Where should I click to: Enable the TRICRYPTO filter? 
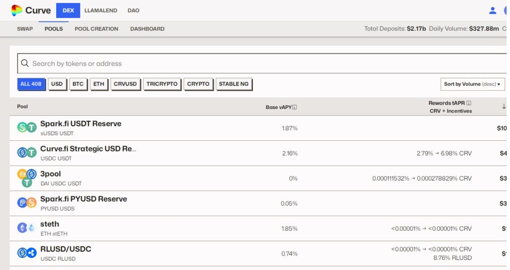point(162,84)
